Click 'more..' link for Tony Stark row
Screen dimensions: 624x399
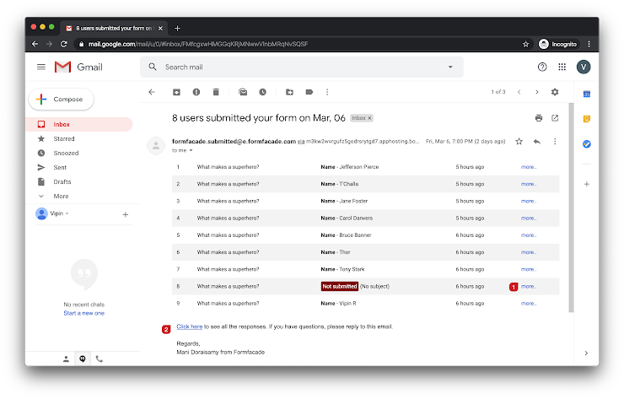(529, 269)
